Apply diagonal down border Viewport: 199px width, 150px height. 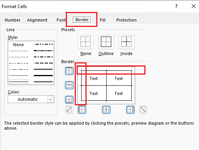(x=143, y=110)
